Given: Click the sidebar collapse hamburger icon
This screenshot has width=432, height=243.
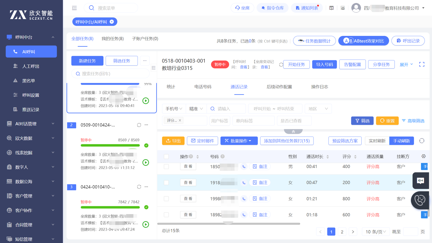Looking at the screenshot, I should [74, 8].
